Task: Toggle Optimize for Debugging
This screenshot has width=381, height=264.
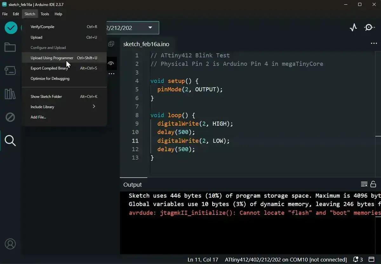Action: click(x=64, y=78)
